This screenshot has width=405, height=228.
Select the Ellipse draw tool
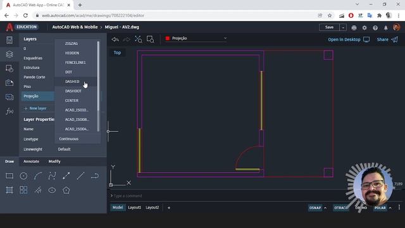pos(52,190)
